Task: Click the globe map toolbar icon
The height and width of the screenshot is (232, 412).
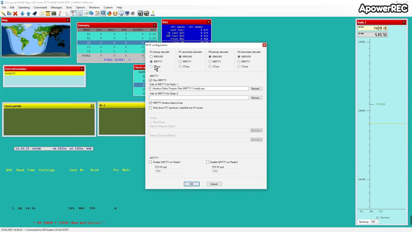Action: 121,14
